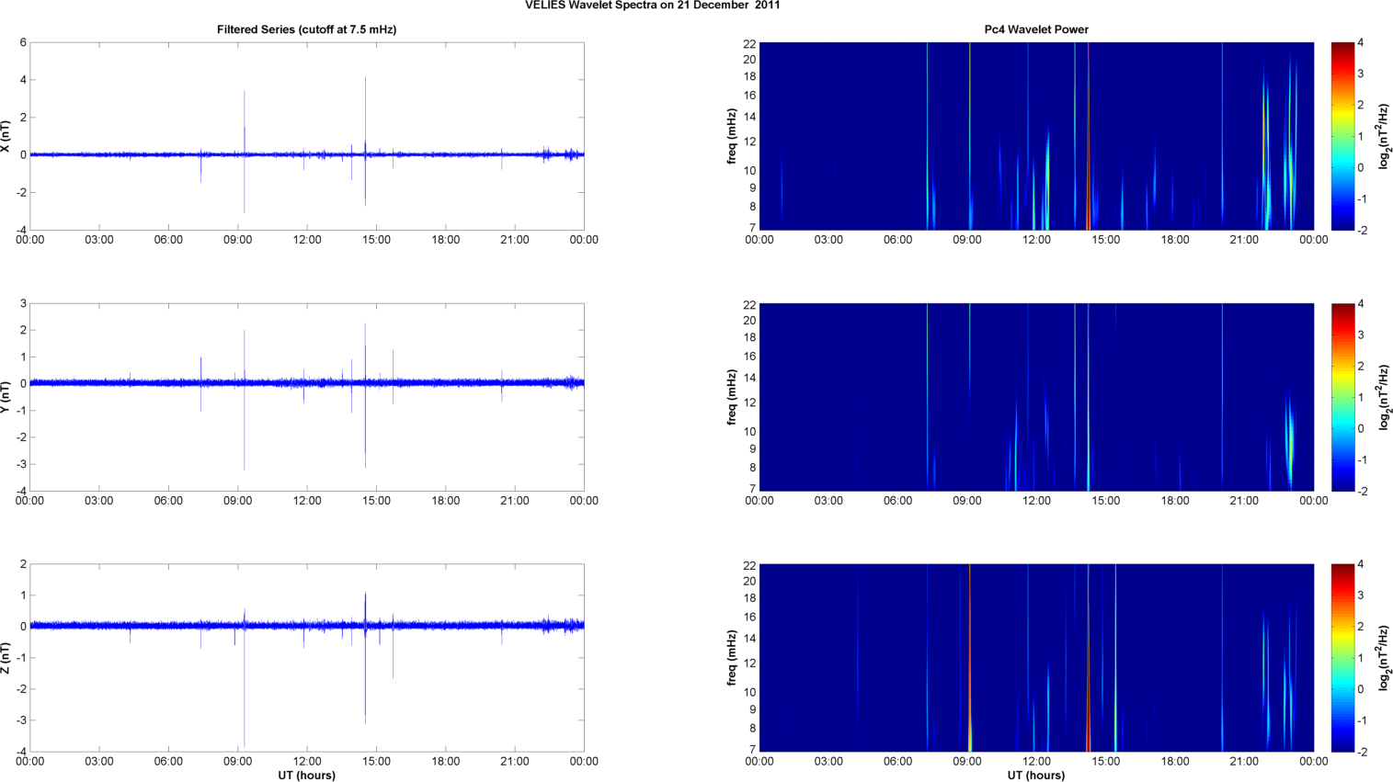Select the Y component filtered series plot
The image size is (1393, 782).
tap(306, 397)
